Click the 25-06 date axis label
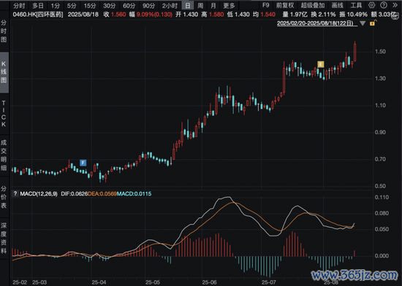The image size is (402, 286). [209, 282]
